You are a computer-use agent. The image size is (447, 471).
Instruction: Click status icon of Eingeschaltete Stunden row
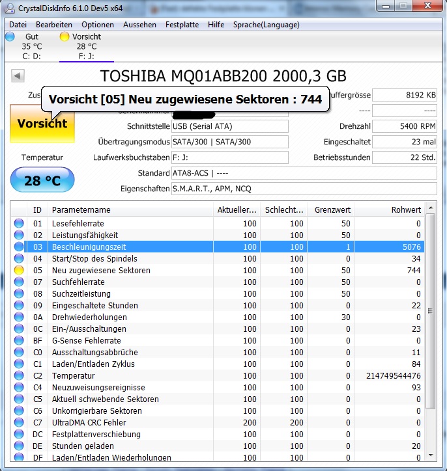(19, 305)
